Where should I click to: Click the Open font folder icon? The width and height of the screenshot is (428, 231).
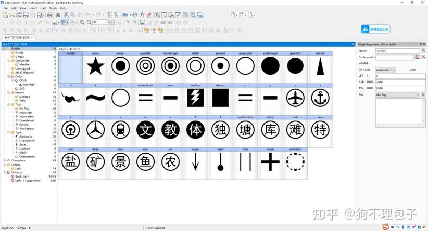[12, 15]
